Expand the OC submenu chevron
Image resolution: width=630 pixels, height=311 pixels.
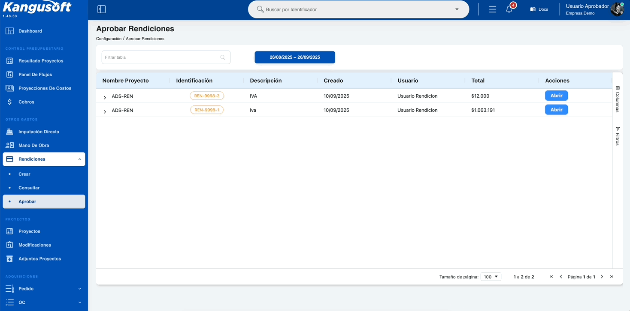point(80,303)
